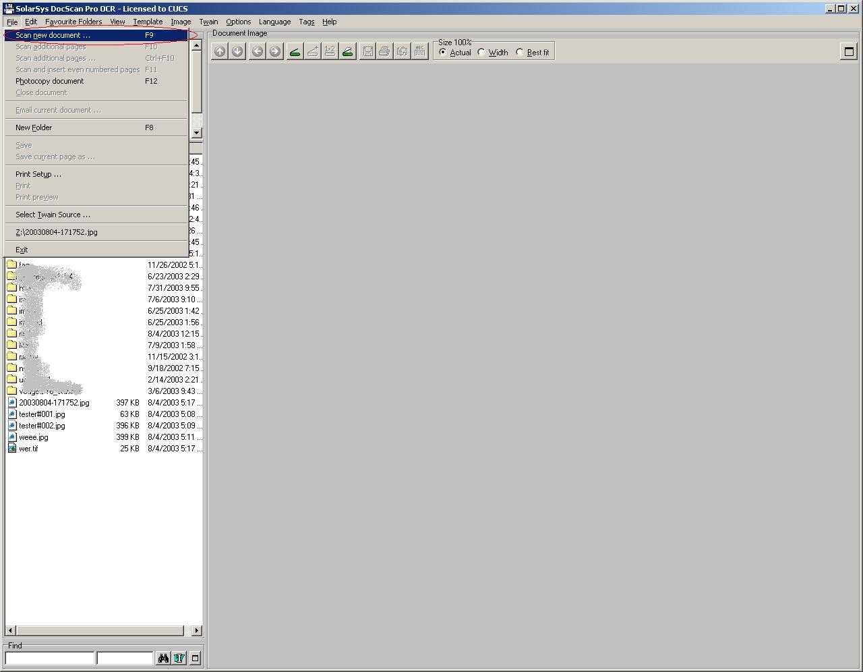Select Twain Source from the open menu

tap(53, 214)
